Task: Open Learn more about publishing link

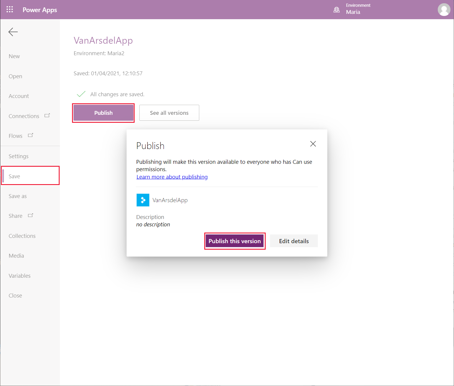Action: tap(172, 177)
